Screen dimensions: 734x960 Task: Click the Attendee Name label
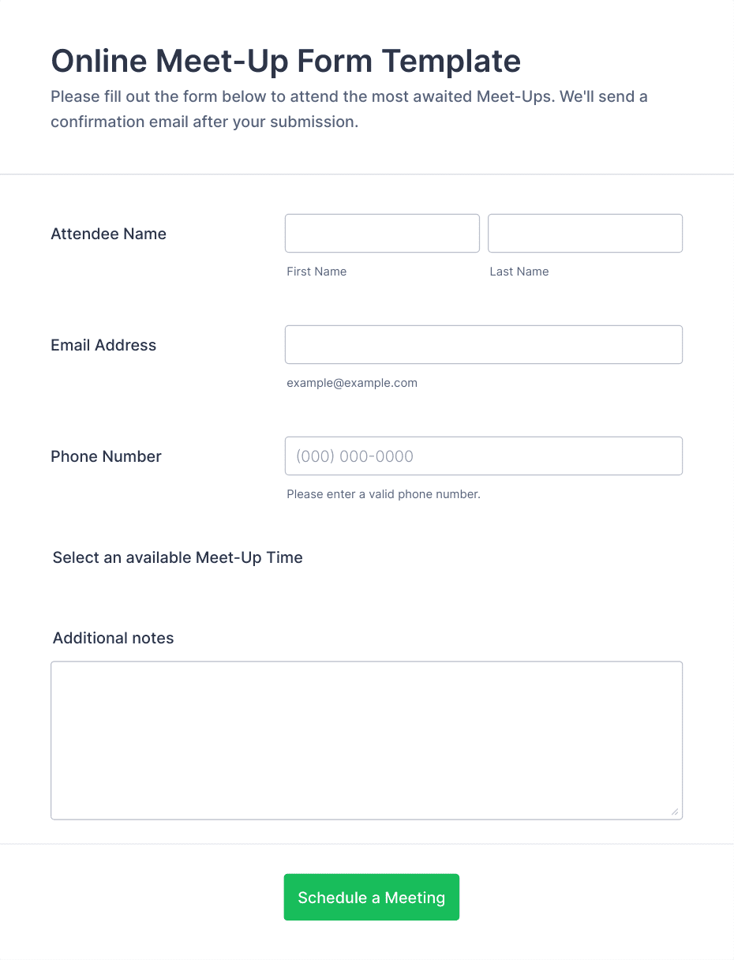[x=109, y=234]
